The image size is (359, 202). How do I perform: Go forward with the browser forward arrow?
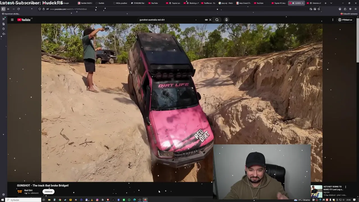13,9
